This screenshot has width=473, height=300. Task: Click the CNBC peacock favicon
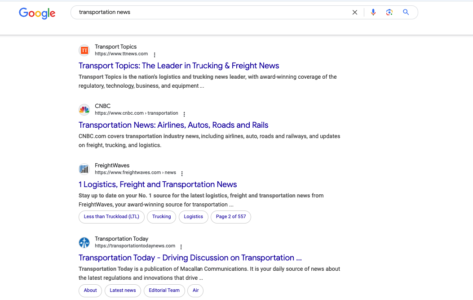84,109
